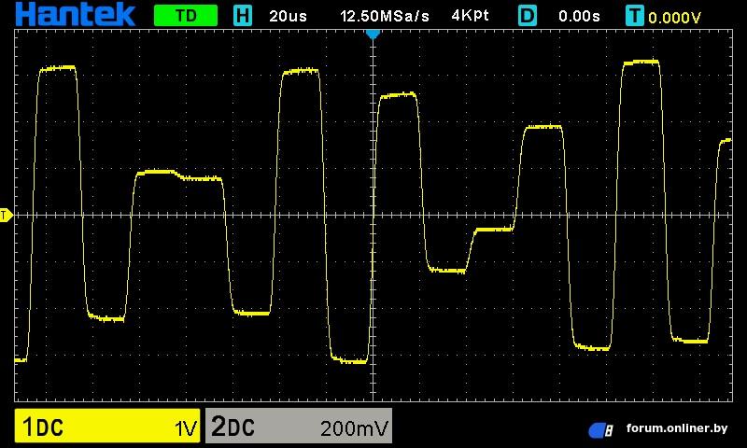This screenshot has height=448, width=747.
Task: Open the forum.onliner.by link
Action: [677, 428]
